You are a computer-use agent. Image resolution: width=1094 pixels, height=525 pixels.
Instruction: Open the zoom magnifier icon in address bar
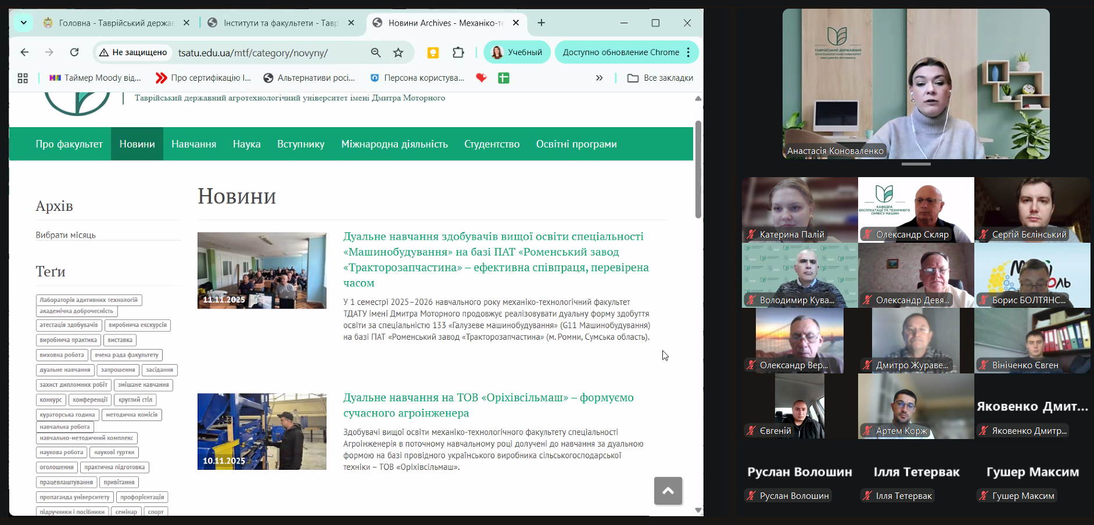(376, 53)
